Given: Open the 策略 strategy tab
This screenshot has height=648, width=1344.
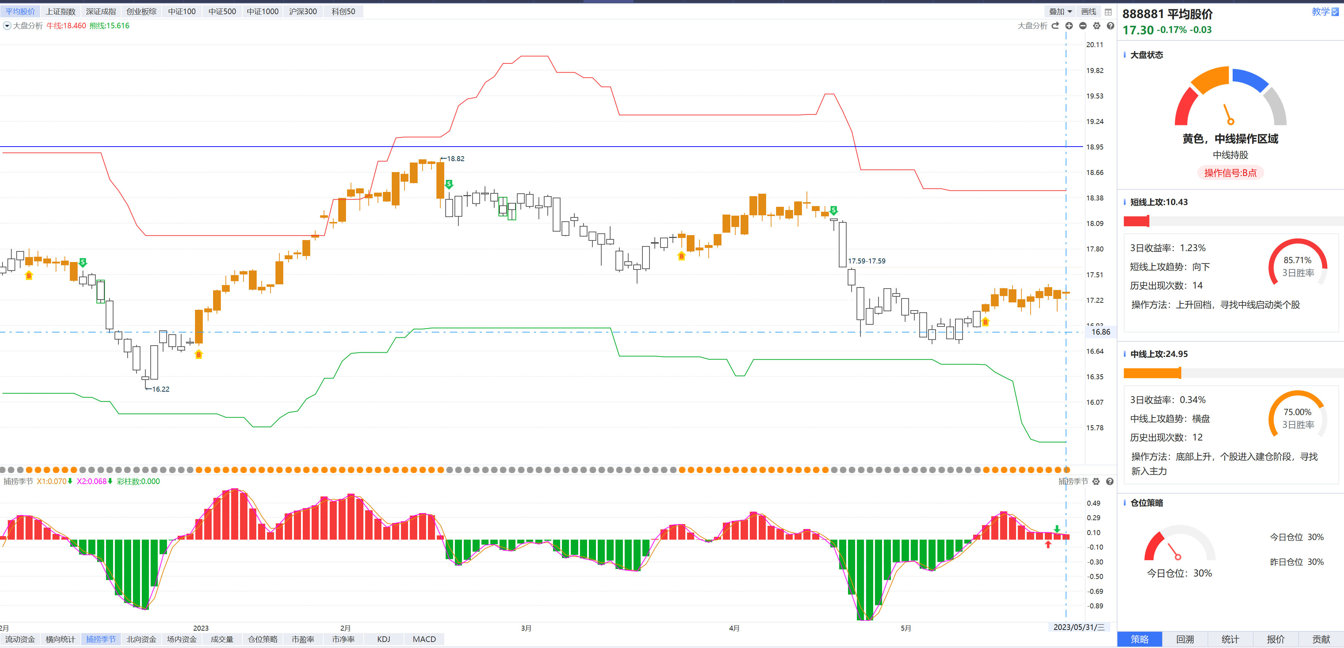Looking at the screenshot, I should point(1139,639).
